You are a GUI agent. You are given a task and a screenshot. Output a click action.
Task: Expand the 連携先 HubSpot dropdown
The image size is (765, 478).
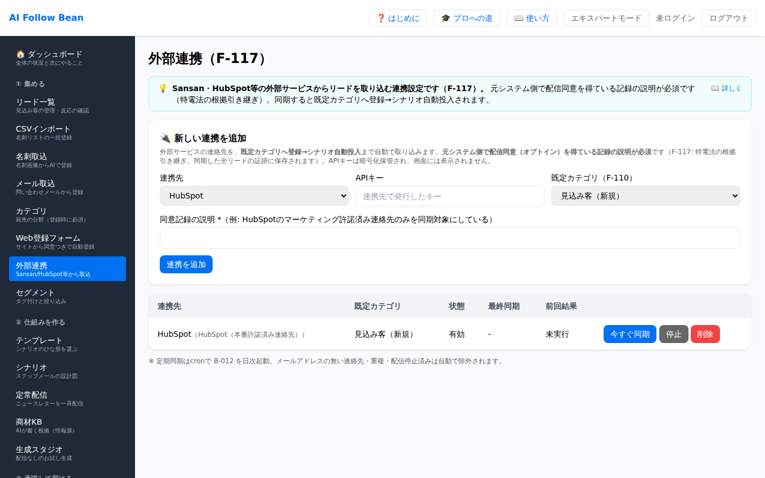[x=254, y=196]
